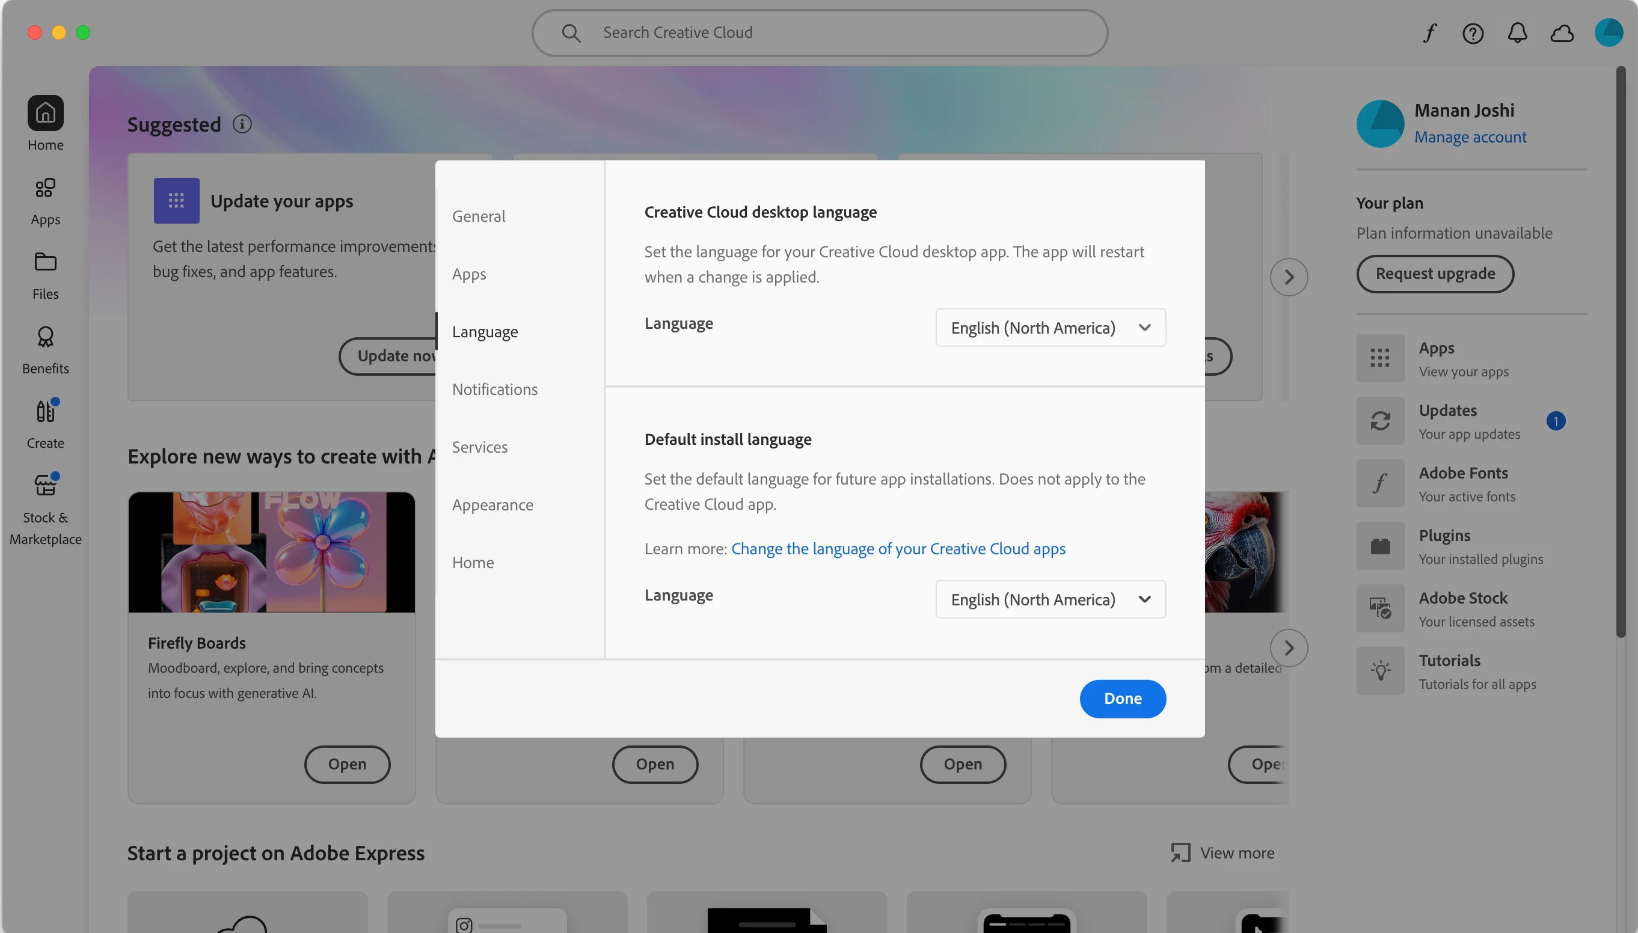Screen dimensions: 1638x933
Task: Open Plugins icon in right panel
Action: coord(1381,545)
